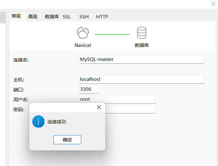Switch to the SSH tab

[86, 16]
